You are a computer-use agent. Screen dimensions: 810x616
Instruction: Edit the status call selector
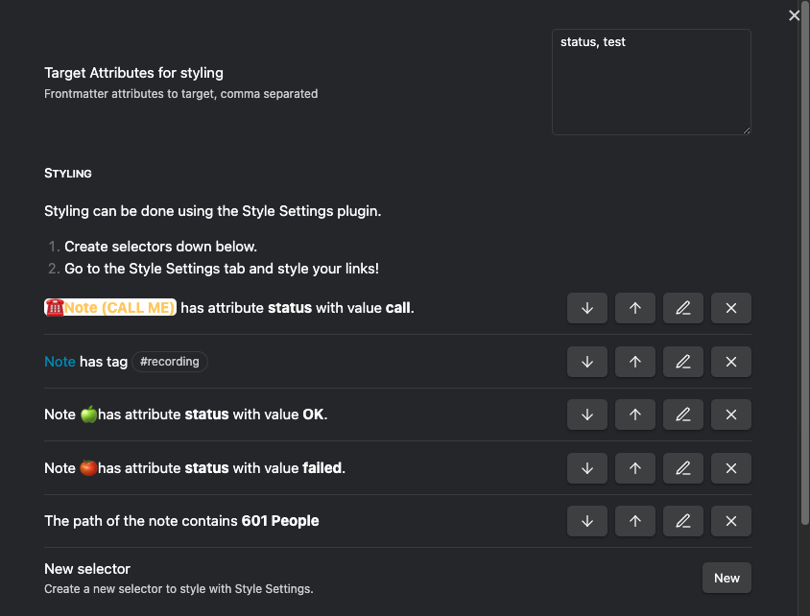point(683,308)
